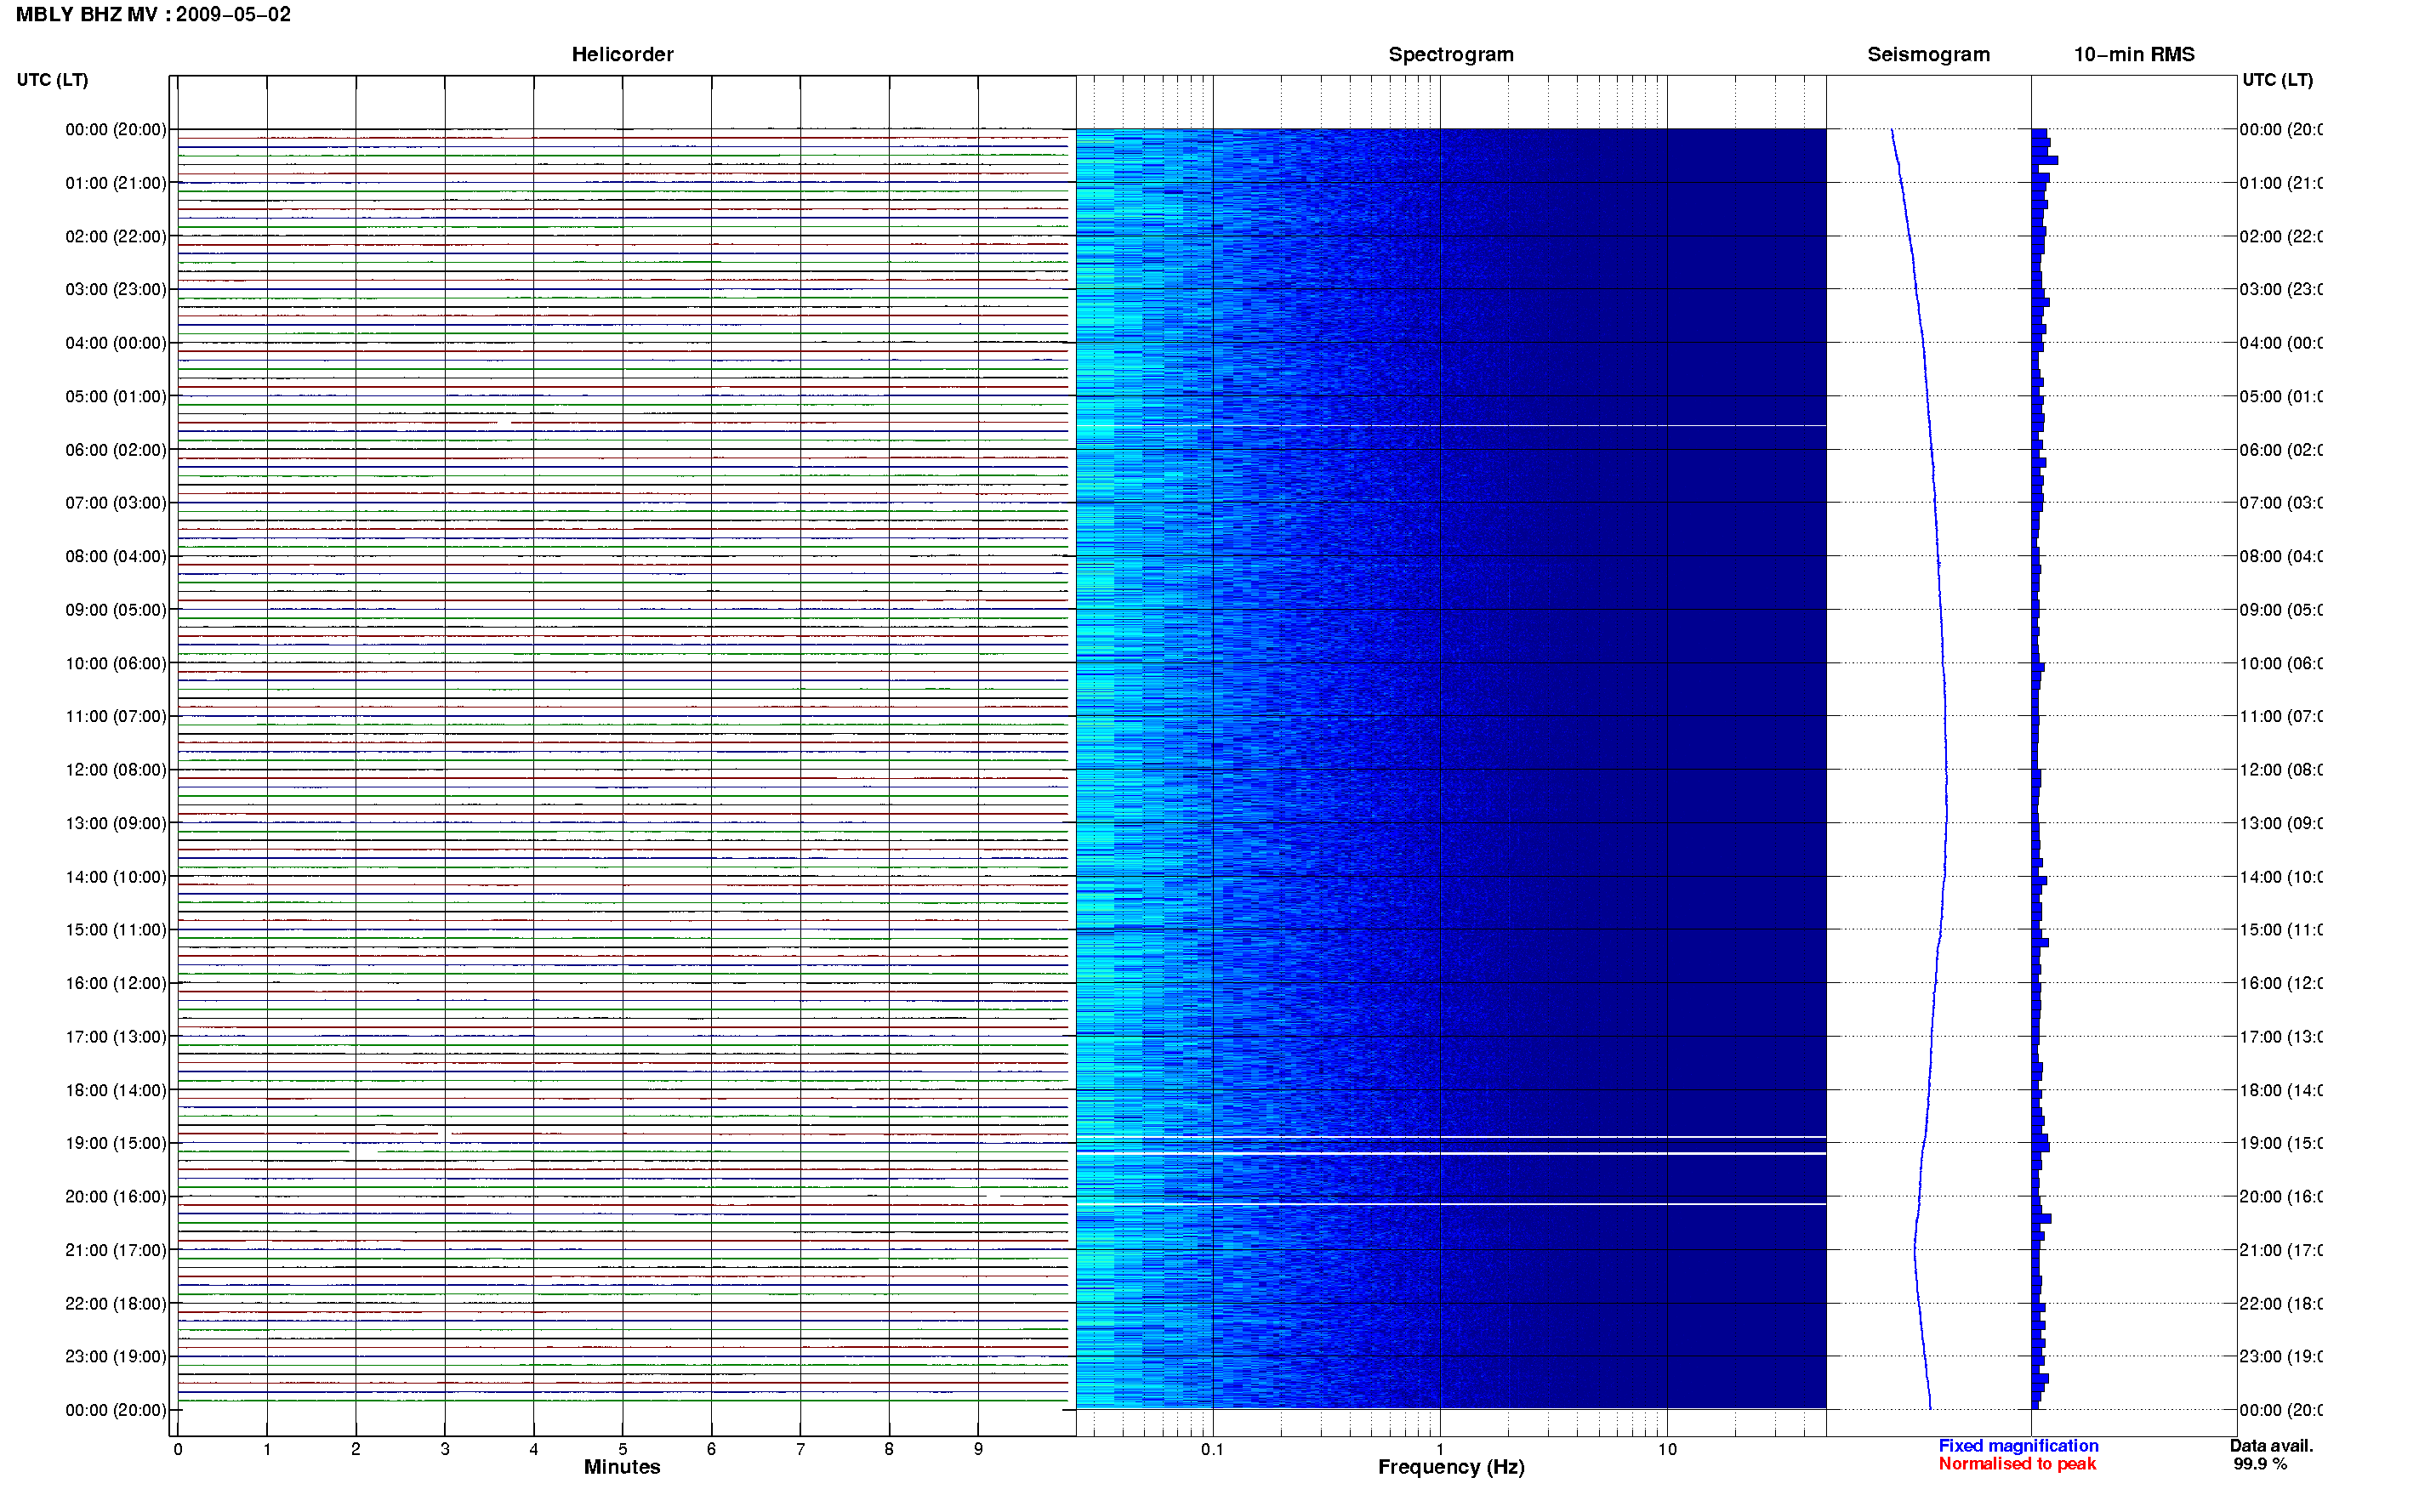Select the left time label 13:00 (09:00)
Screen dimensions: 2419x1512
click(x=116, y=823)
